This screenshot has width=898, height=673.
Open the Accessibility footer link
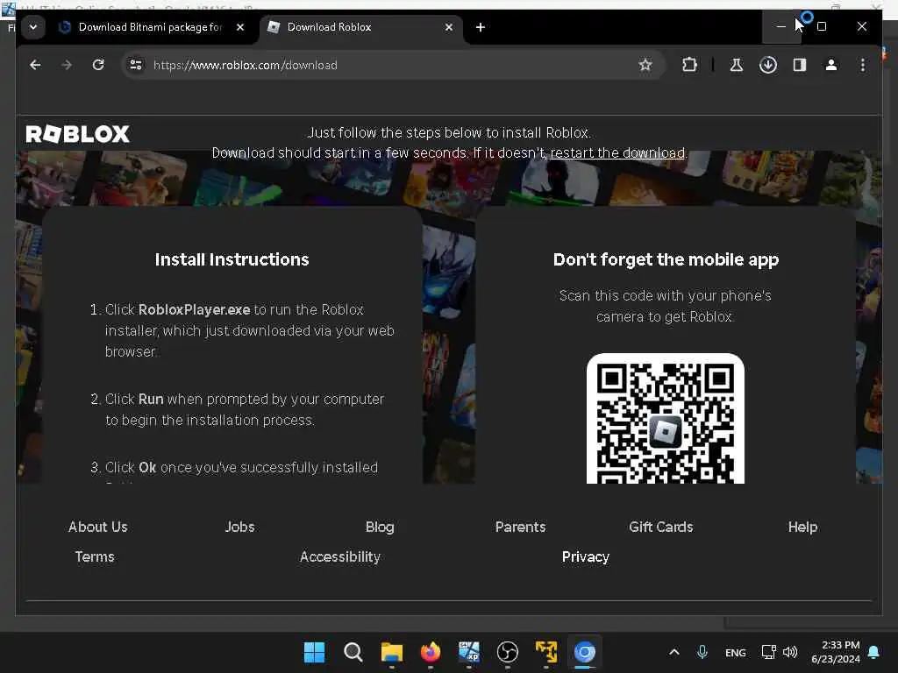click(x=340, y=556)
